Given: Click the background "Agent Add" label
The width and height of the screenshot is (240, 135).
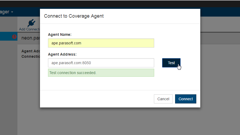Looking at the screenshot, I should tap(31, 51).
